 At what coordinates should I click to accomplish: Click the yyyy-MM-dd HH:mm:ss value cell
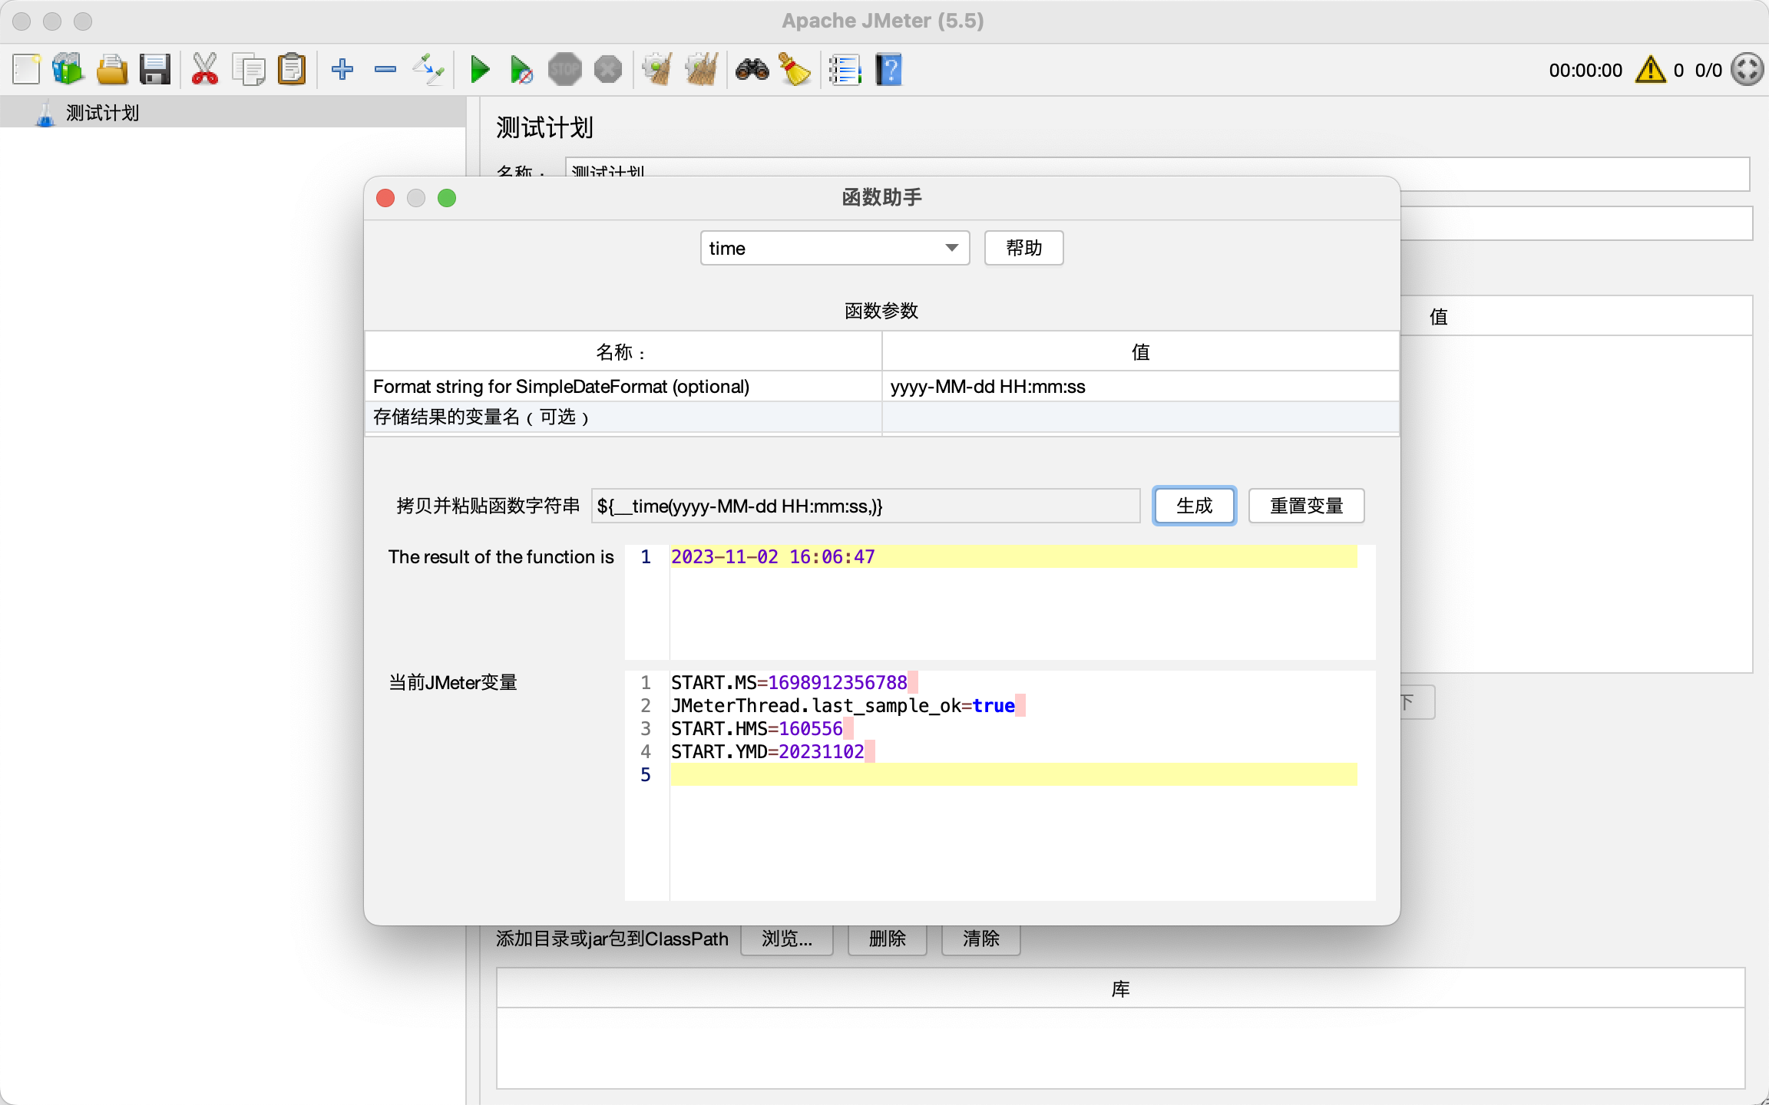click(1140, 386)
